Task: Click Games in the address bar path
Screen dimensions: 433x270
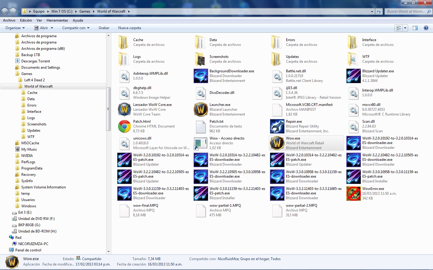Action: [85, 11]
